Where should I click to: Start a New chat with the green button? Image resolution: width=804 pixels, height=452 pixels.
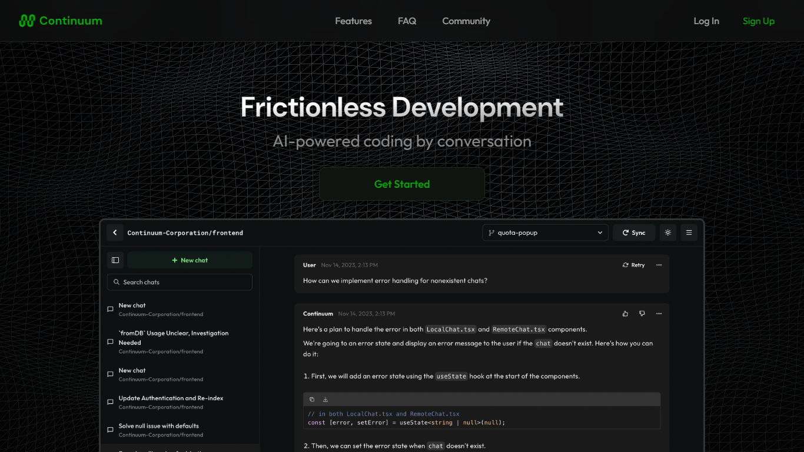(190, 260)
